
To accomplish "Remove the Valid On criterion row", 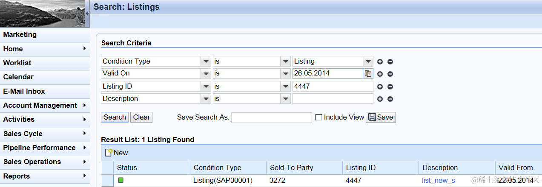I will pyautogui.click(x=390, y=74).
